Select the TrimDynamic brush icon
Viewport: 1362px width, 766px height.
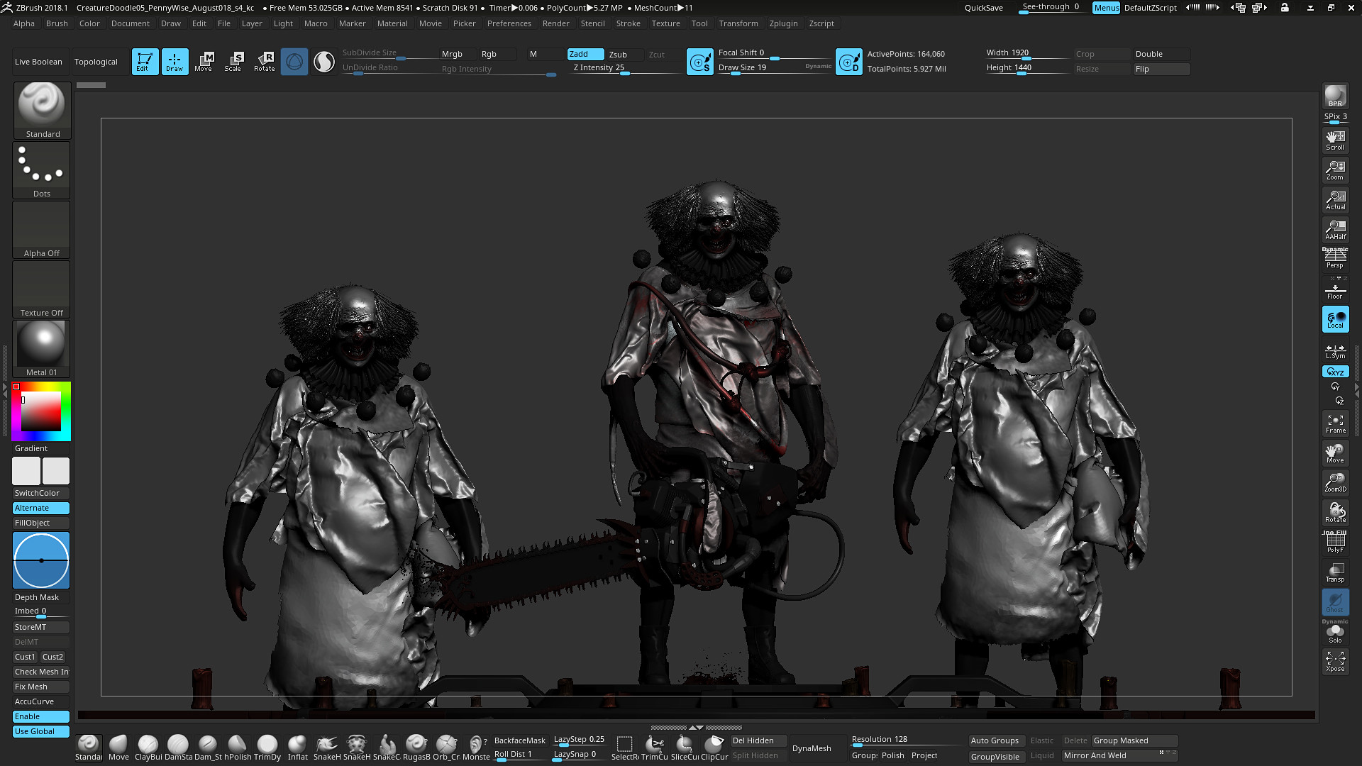[267, 748]
